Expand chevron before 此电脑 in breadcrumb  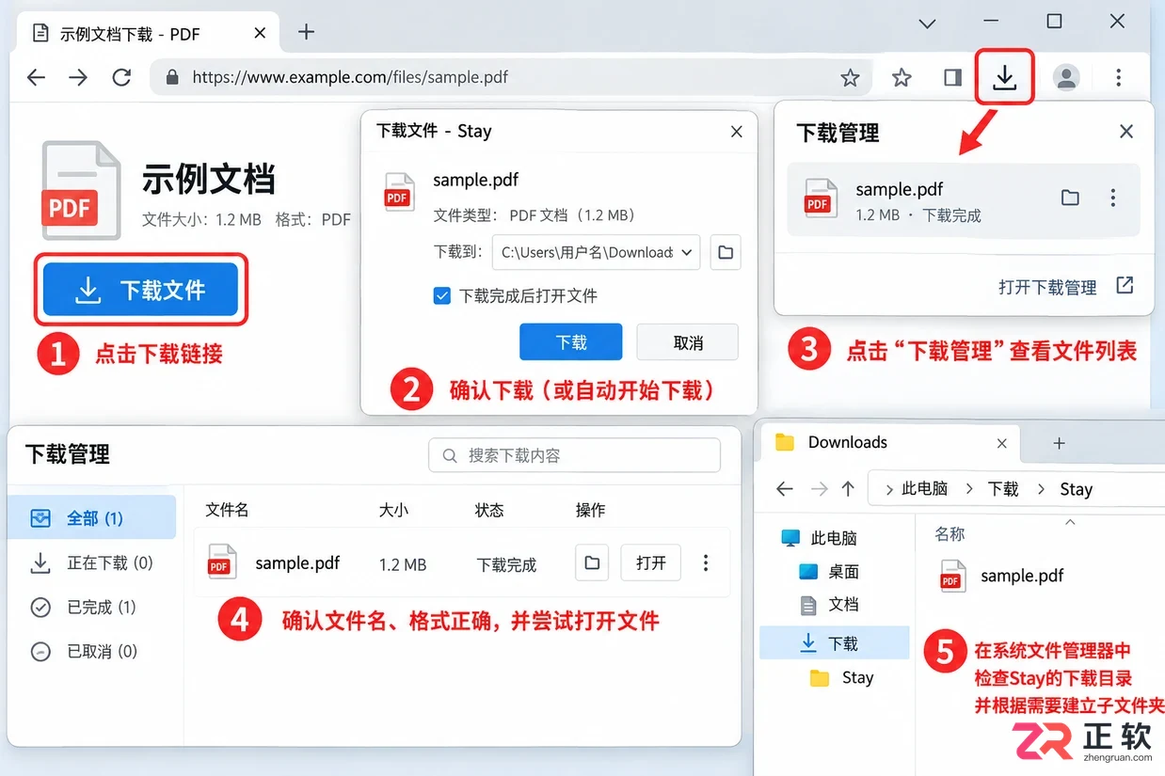[x=889, y=489]
